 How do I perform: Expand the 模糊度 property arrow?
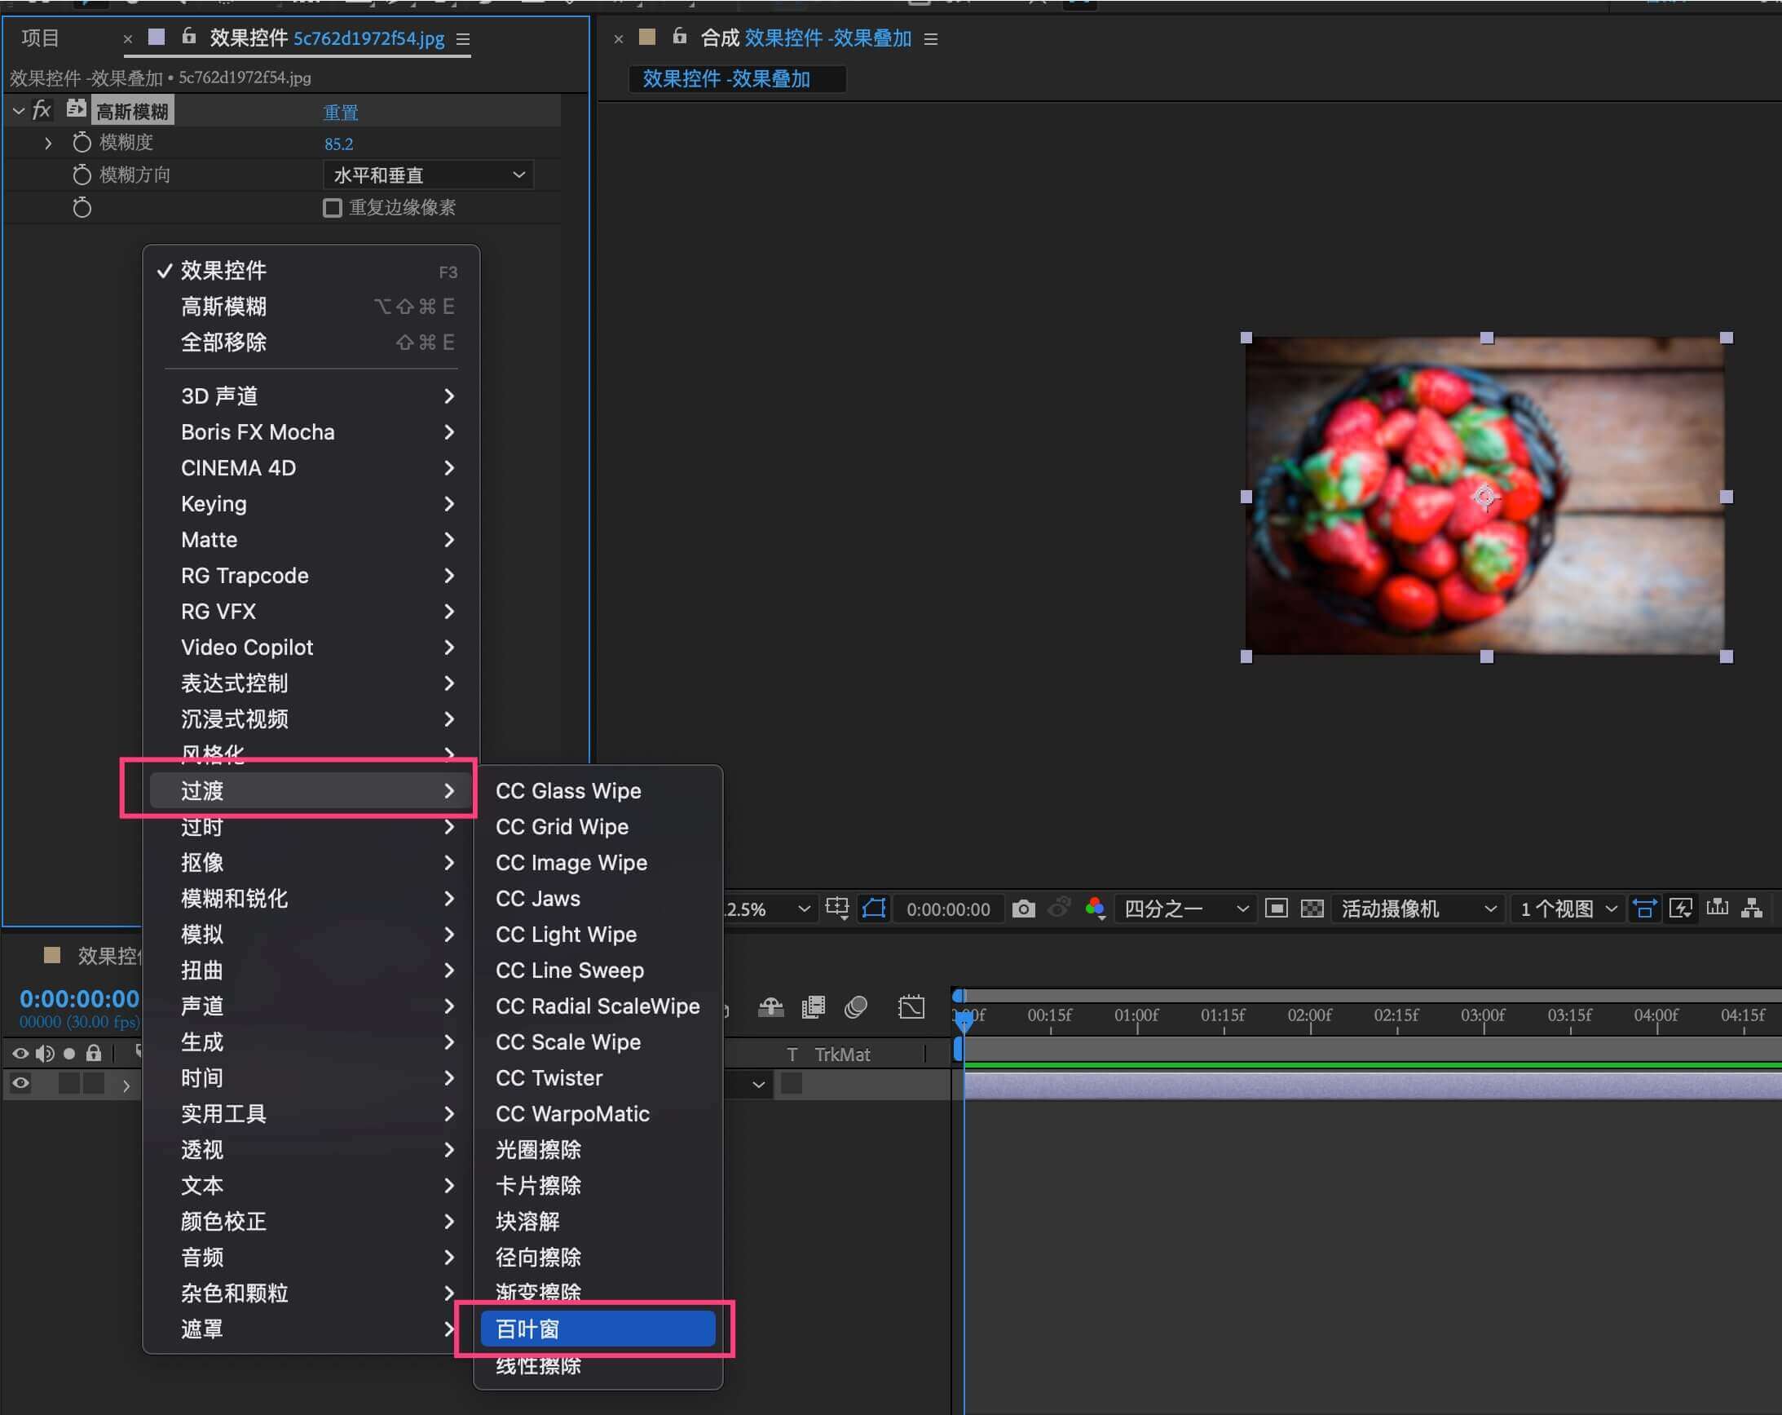pos(48,143)
